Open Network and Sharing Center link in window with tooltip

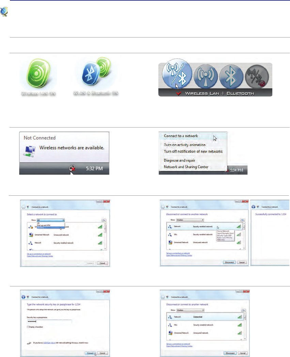coord(179,255)
